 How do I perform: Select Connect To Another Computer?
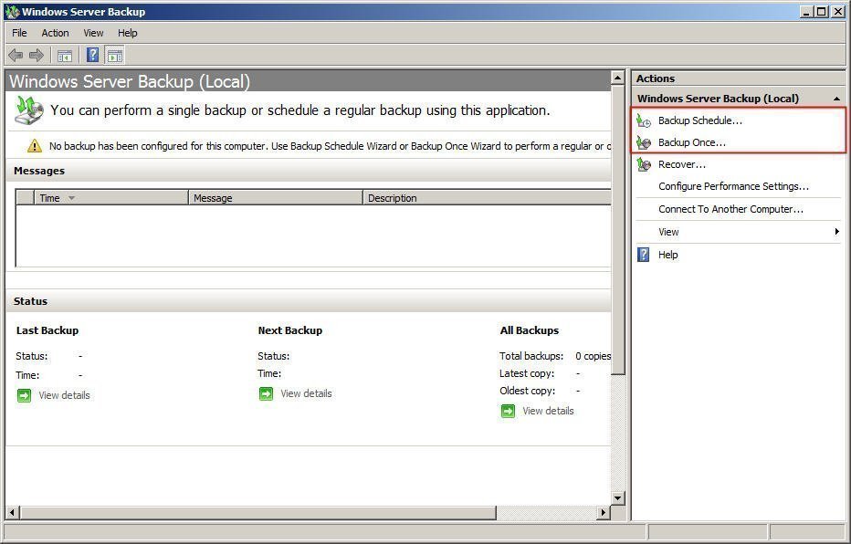pyautogui.click(x=731, y=209)
